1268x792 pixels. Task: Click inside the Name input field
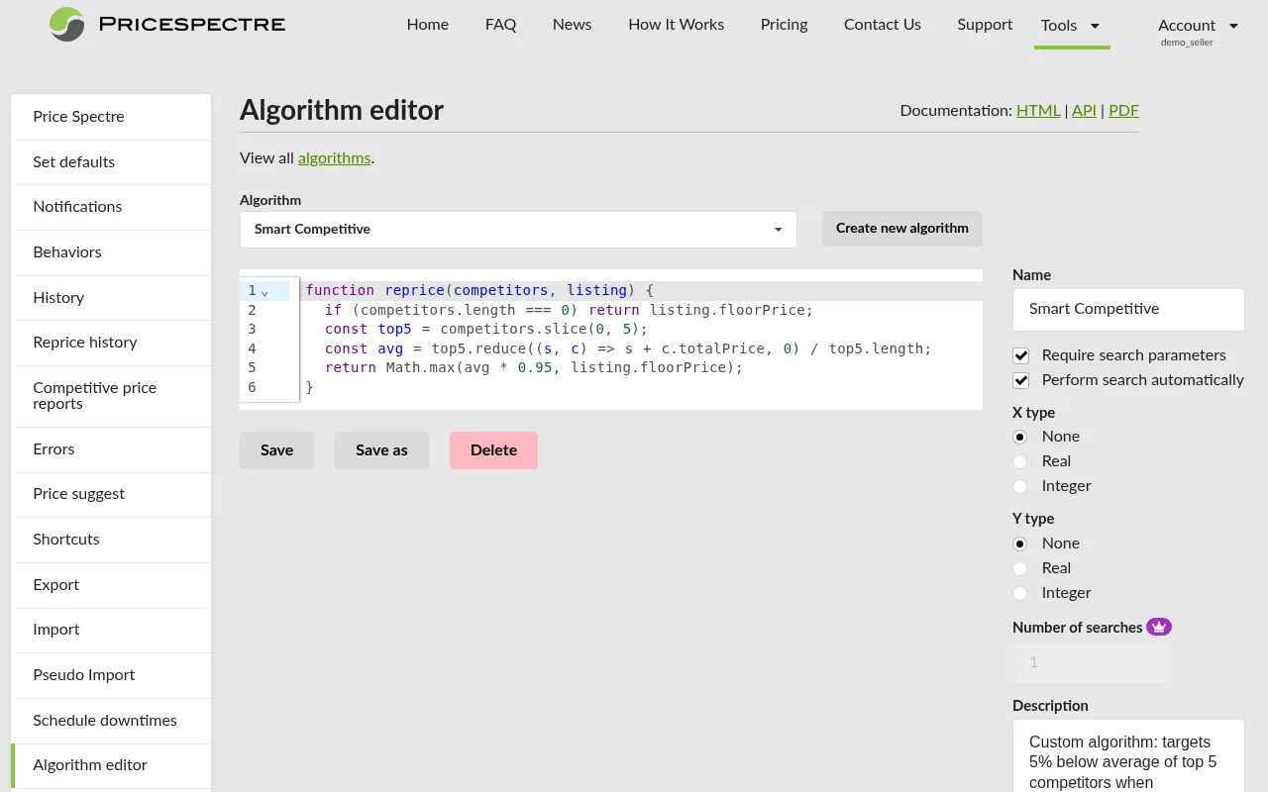point(1128,309)
